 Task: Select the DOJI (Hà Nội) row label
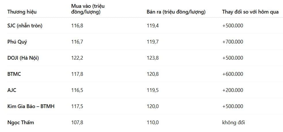[23, 58]
